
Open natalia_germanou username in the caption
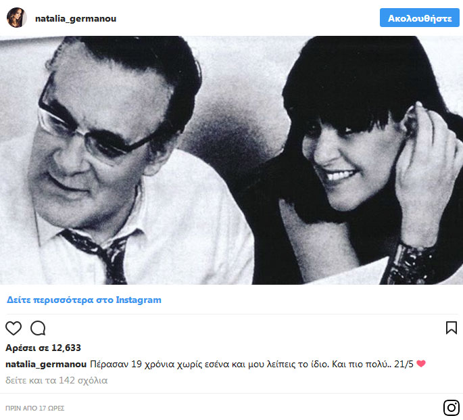pos(46,364)
